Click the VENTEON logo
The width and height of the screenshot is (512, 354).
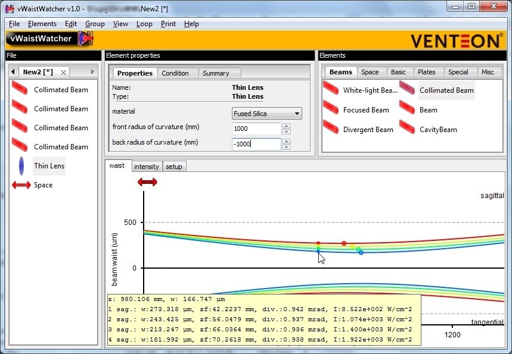[x=457, y=40]
